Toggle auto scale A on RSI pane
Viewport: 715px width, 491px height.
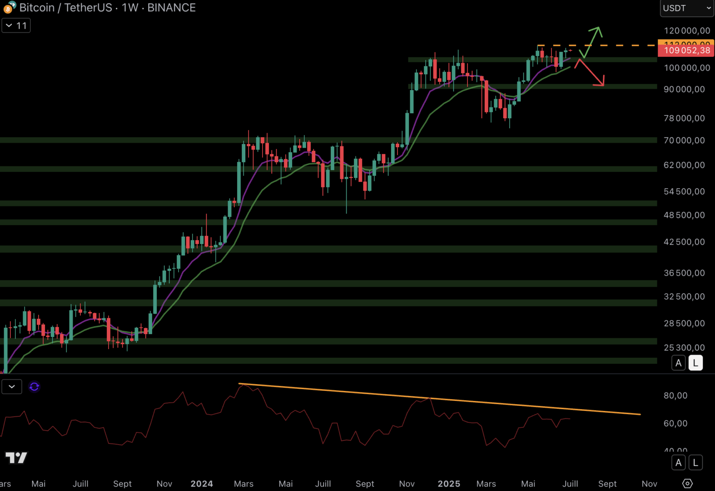coord(678,463)
